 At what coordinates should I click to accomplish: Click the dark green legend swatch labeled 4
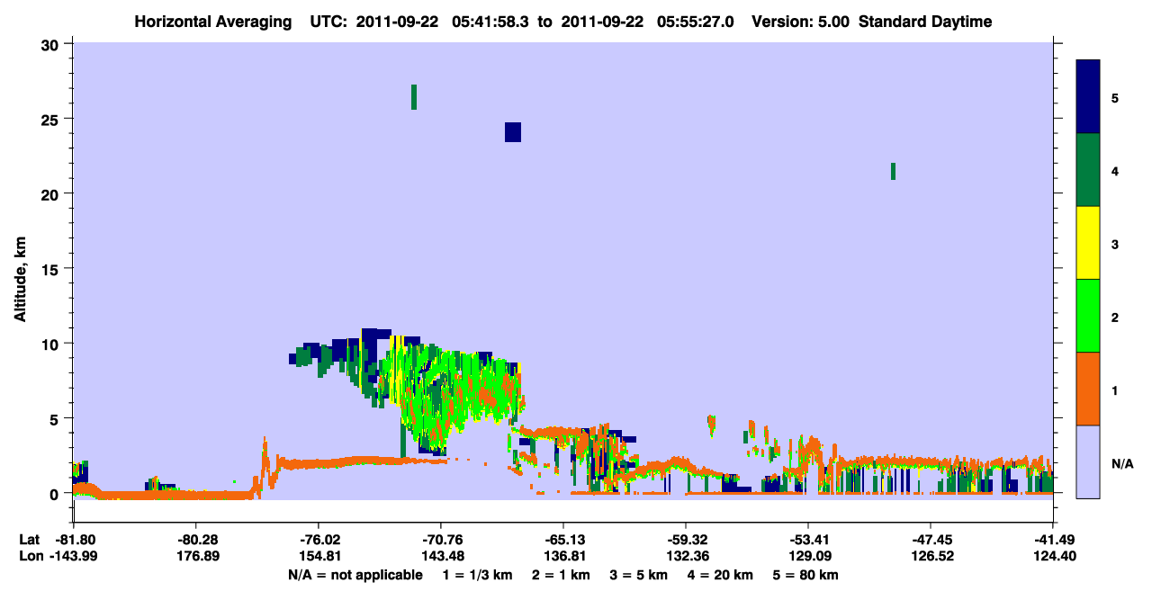click(1088, 170)
